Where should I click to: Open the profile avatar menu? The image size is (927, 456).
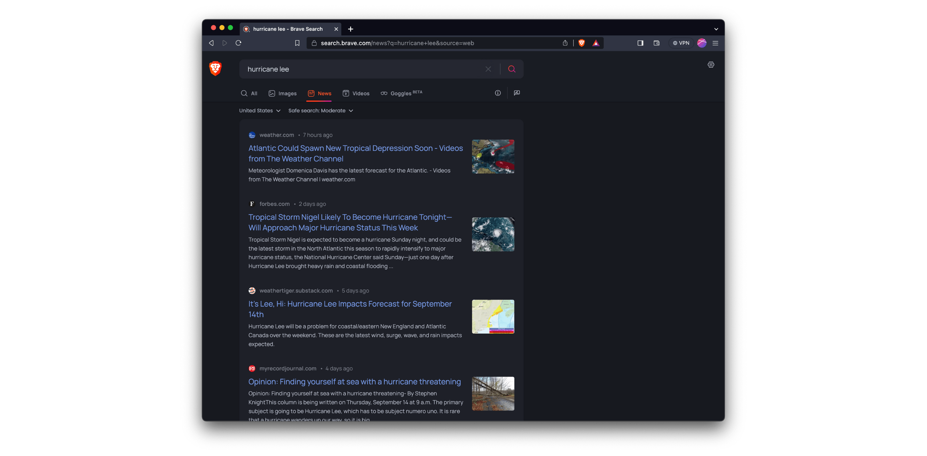point(702,43)
